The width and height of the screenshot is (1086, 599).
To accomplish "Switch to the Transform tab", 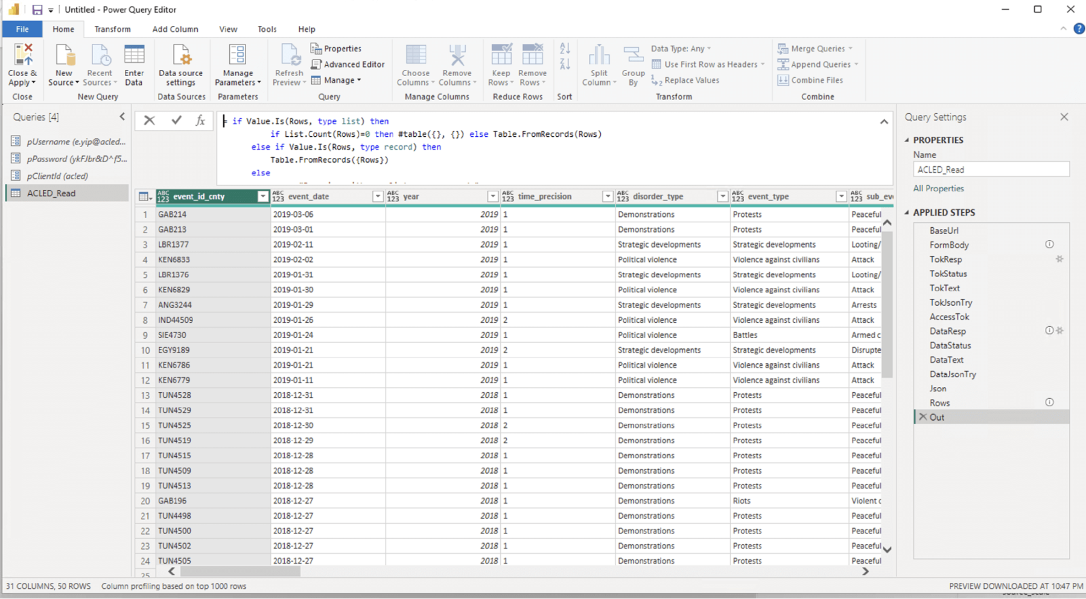I will coord(112,29).
